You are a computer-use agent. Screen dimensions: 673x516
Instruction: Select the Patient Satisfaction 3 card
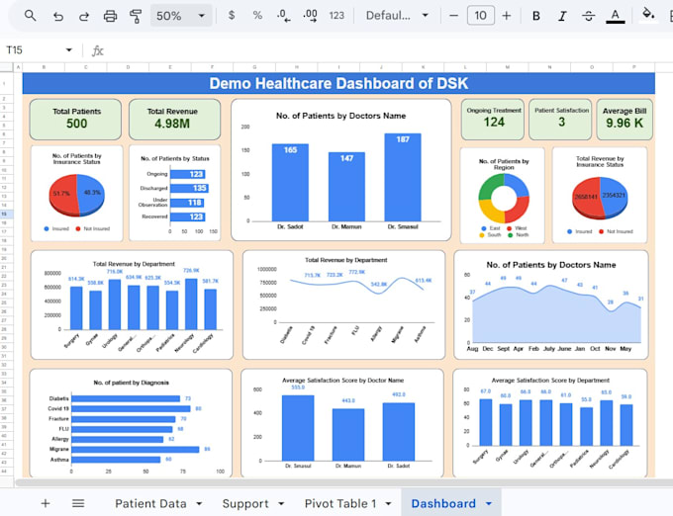(x=560, y=120)
